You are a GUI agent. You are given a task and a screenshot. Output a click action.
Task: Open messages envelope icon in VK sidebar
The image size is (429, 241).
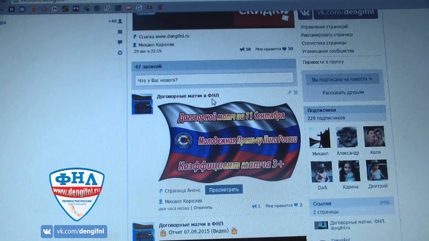(x=120, y=32)
